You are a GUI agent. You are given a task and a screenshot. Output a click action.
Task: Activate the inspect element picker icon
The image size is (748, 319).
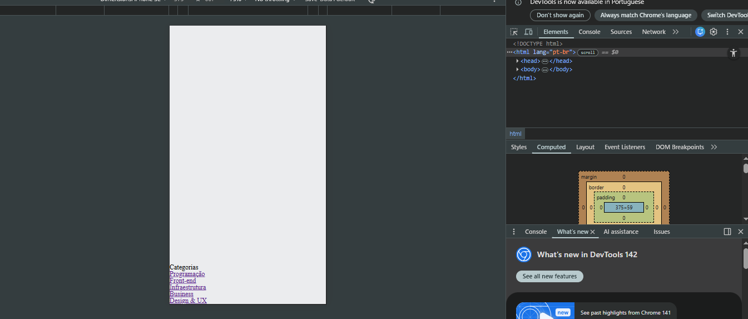tap(514, 32)
